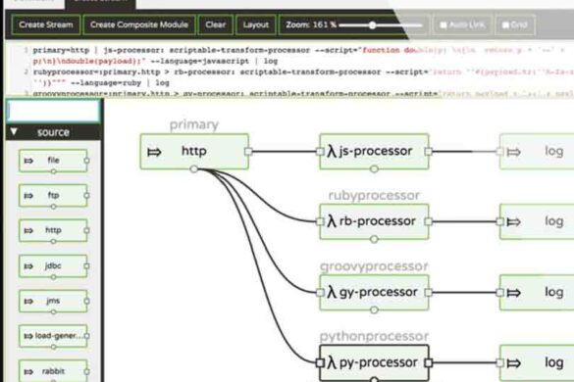574x382 pixels.
Task: Clear the canvas with Clear button
Action: coord(216,24)
